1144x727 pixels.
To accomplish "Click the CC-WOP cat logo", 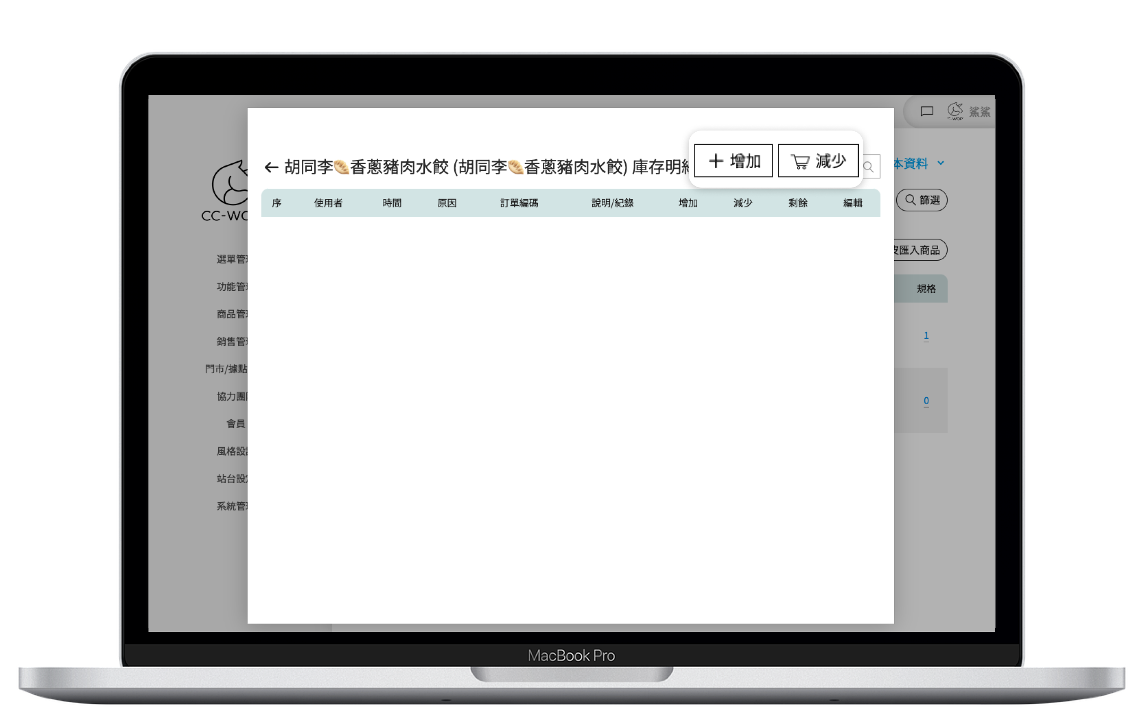I will pos(230,185).
